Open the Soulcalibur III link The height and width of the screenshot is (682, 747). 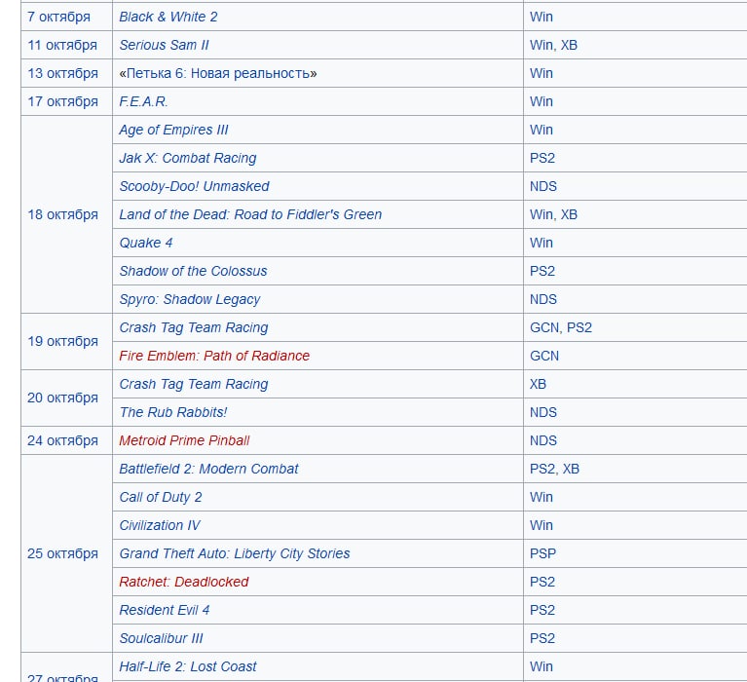(161, 638)
